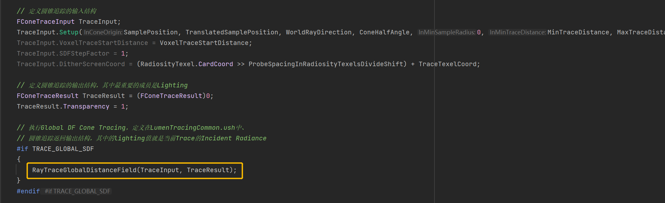Viewport: 665px width, 203px height.
Task: Click the grey hint after #endif
Action: pyautogui.click(x=78, y=191)
